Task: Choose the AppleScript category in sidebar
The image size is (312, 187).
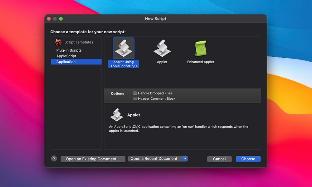Action: click(66, 56)
